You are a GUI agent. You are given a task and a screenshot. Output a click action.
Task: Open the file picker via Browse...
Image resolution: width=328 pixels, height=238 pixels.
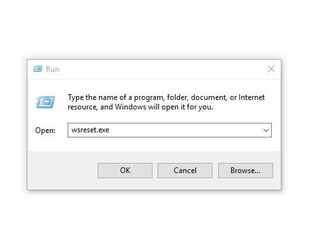(x=246, y=171)
